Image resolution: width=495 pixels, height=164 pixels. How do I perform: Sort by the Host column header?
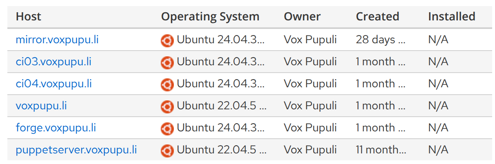(29, 17)
